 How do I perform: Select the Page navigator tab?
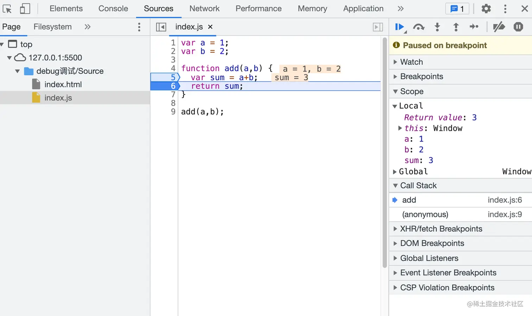pyautogui.click(x=11, y=27)
